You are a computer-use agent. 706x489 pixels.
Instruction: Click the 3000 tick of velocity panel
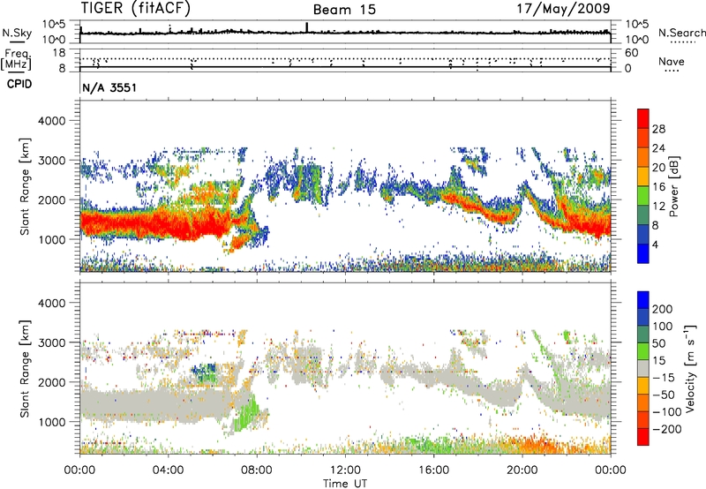51,343
